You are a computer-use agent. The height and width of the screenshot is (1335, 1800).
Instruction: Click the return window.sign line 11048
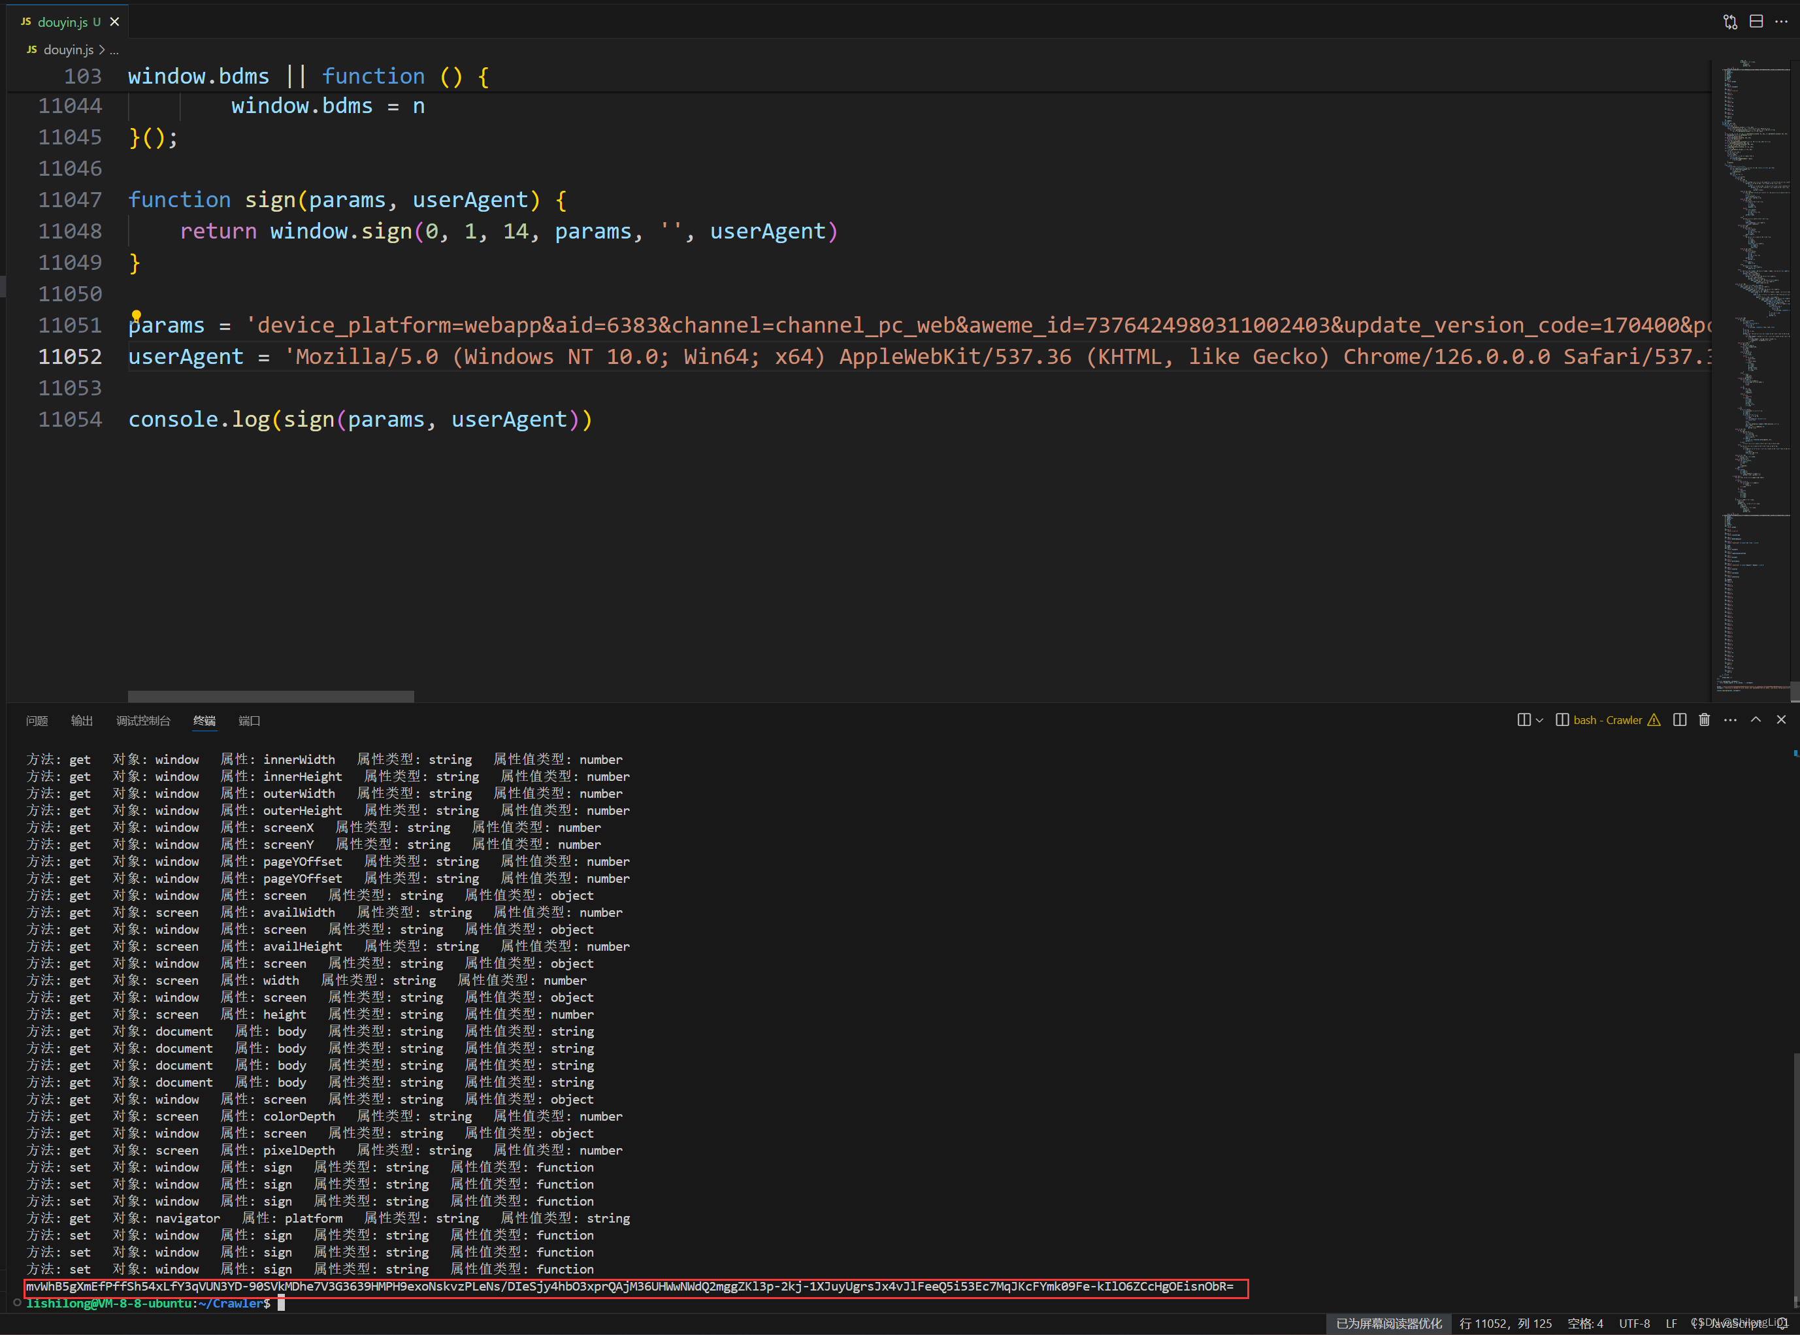point(509,231)
